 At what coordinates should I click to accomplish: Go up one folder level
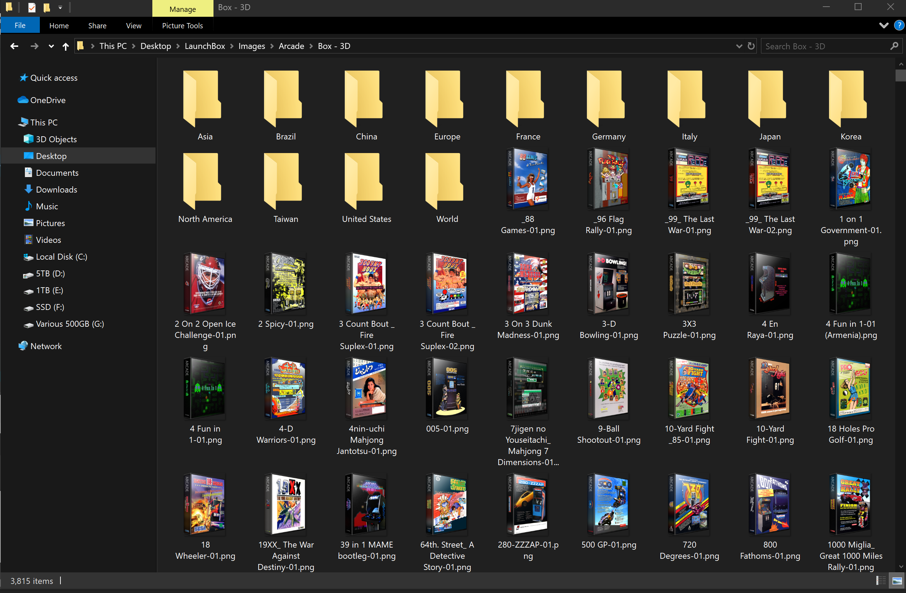point(65,46)
